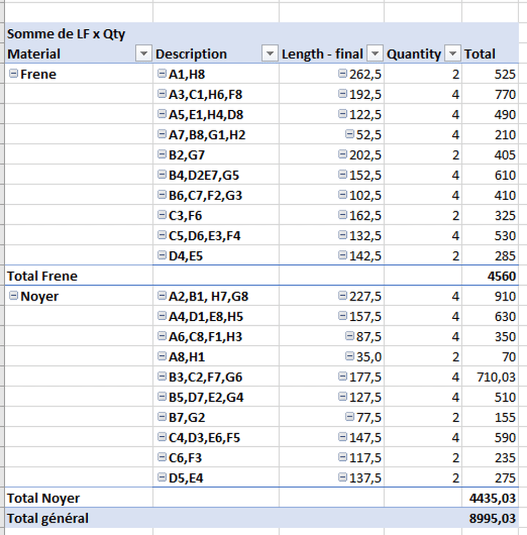Collapse the 262,5 length item
Image resolution: width=527 pixels, height=535 pixels.
(x=343, y=74)
